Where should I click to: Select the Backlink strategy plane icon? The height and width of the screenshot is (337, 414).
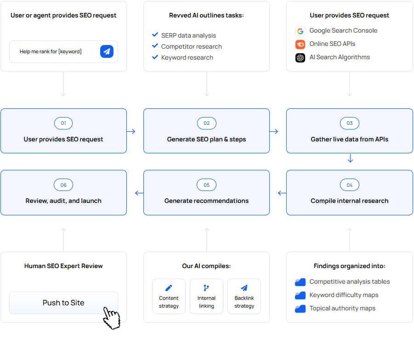(x=244, y=288)
